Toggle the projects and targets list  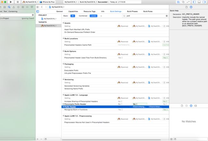(38, 12)
